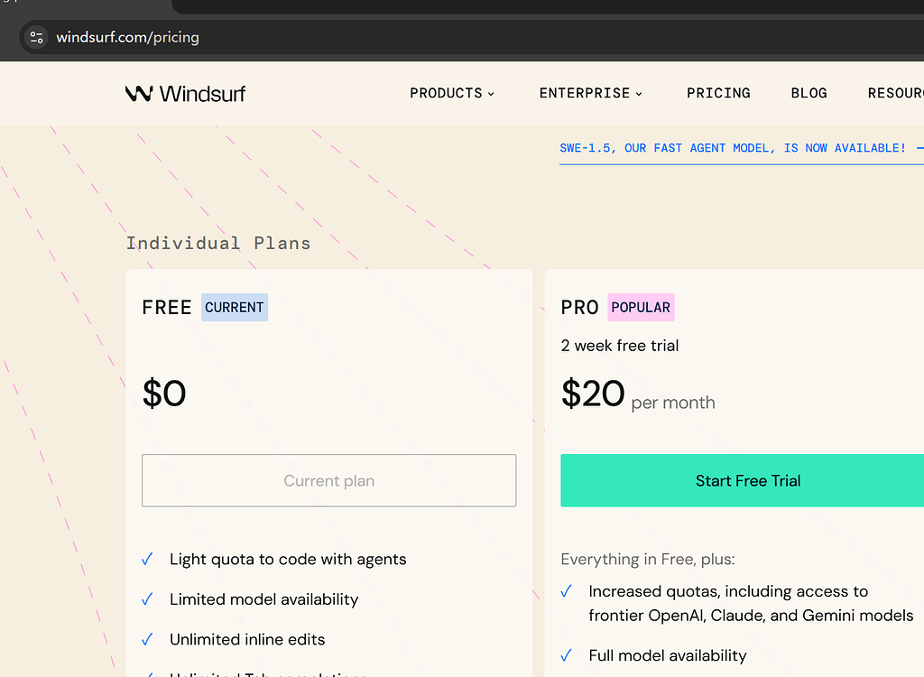The height and width of the screenshot is (677, 924).
Task: Click the Current plan button
Action: [328, 480]
